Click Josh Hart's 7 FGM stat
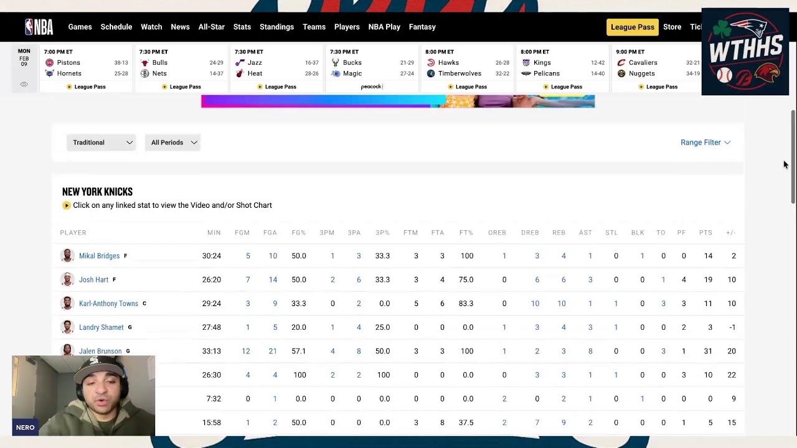The height and width of the screenshot is (448, 797). (248, 279)
